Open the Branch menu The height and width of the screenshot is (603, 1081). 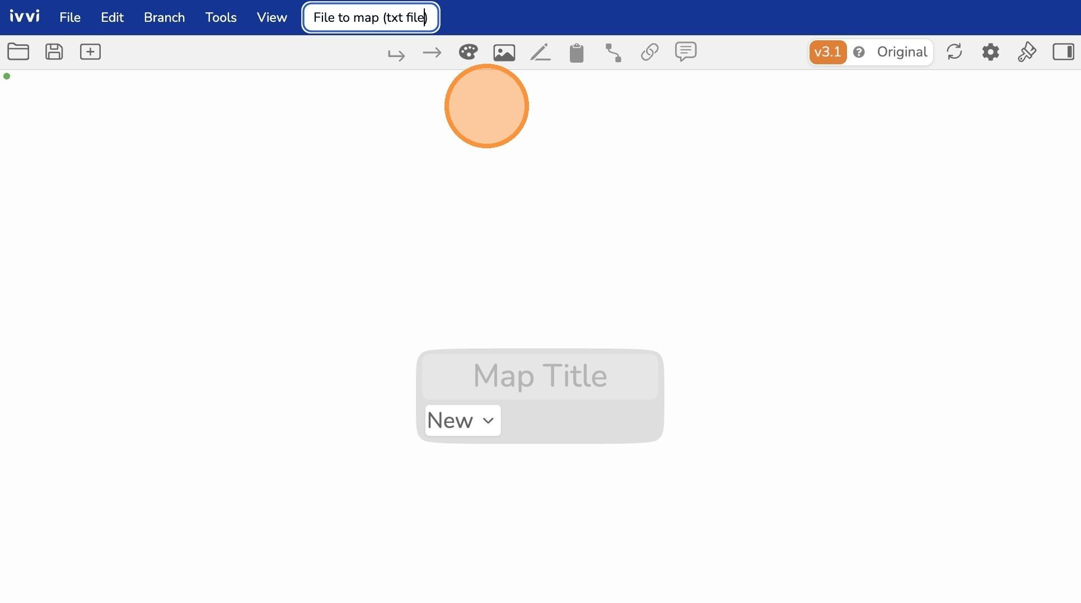click(x=164, y=17)
